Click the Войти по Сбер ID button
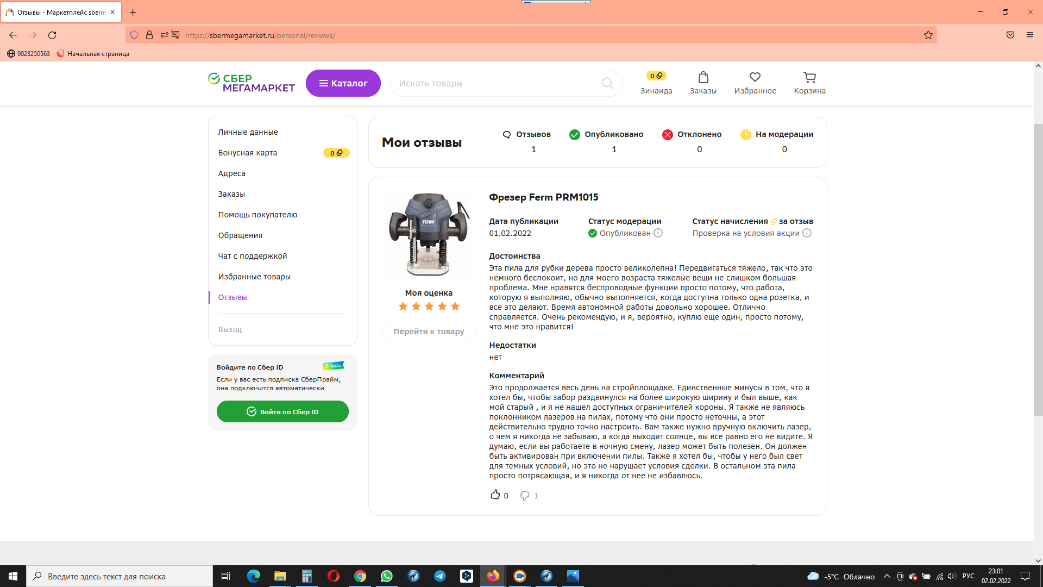Image resolution: width=1043 pixels, height=587 pixels. point(282,411)
